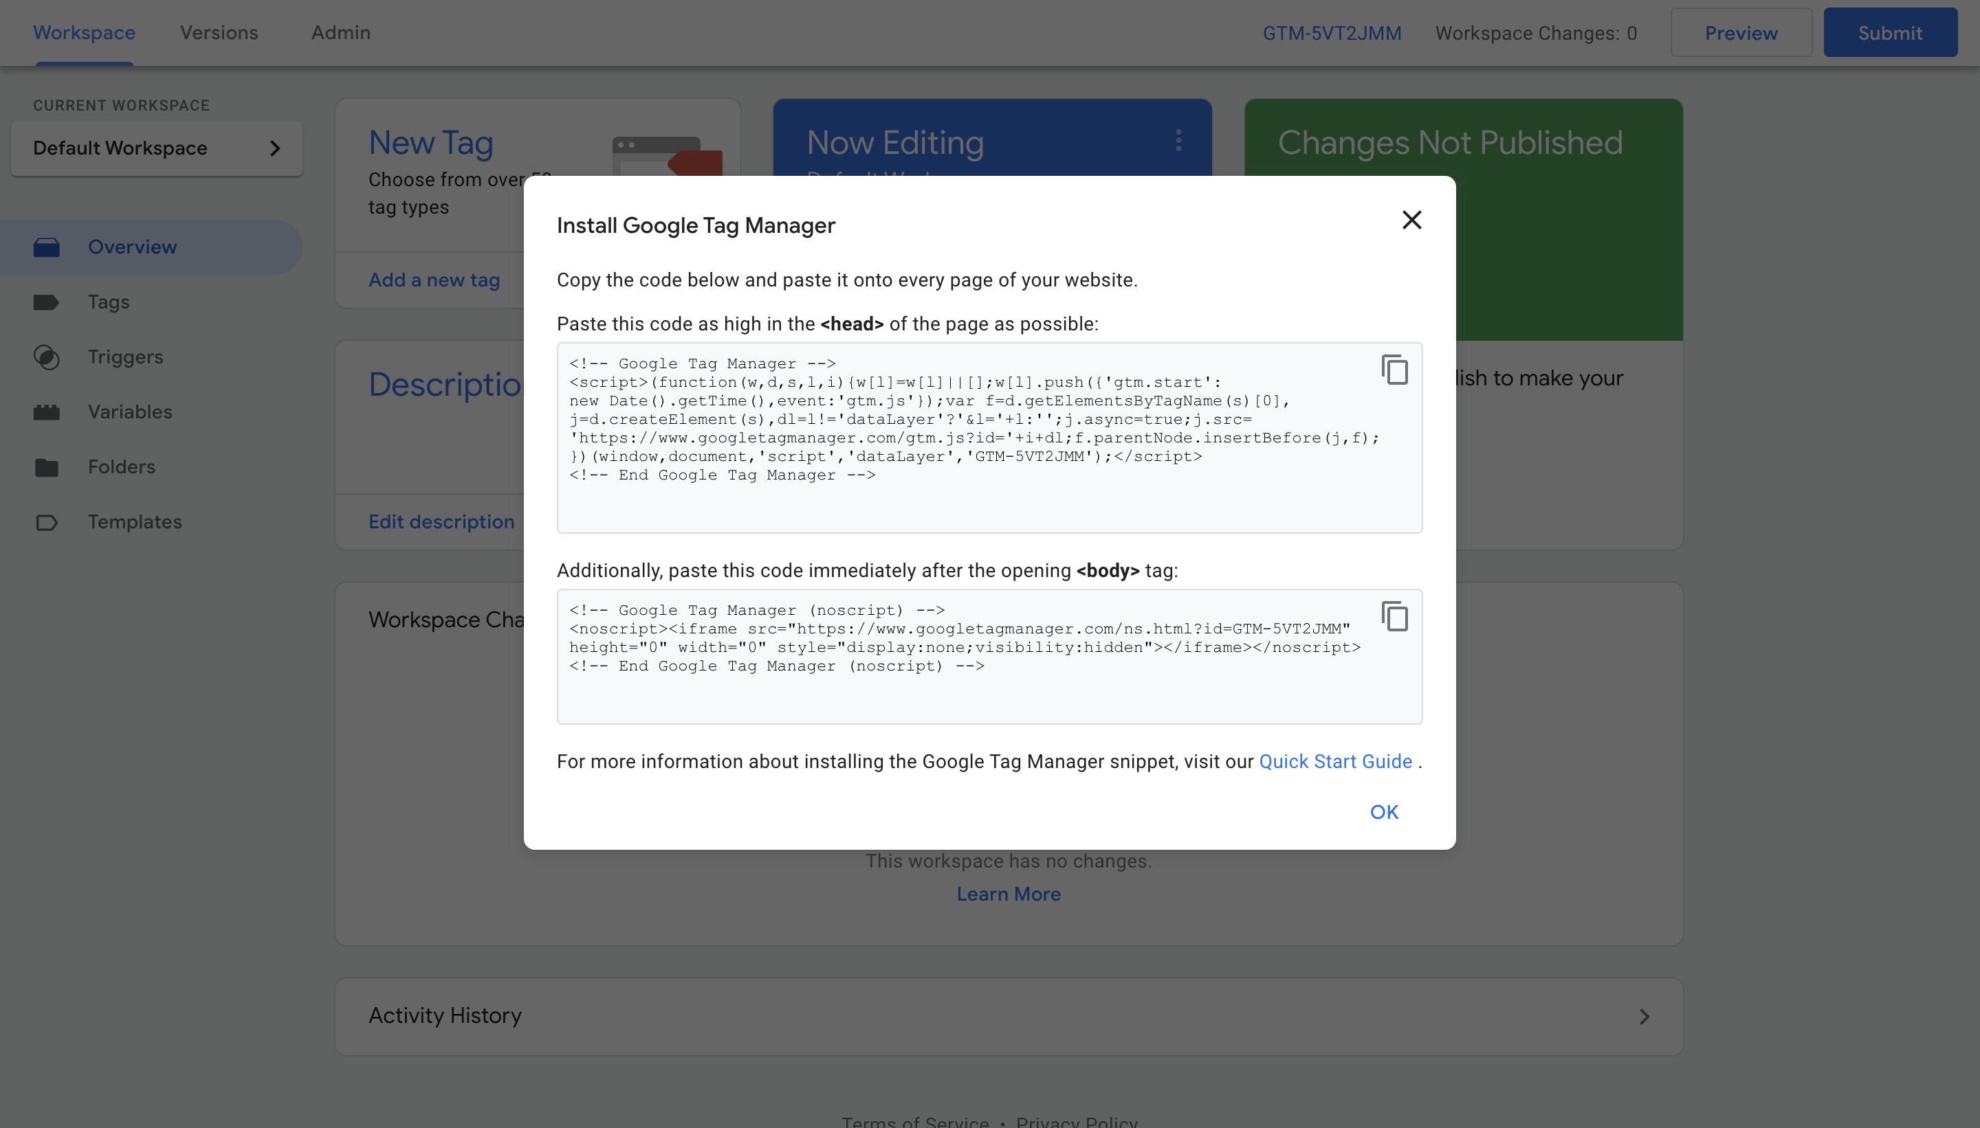Click the Folders sidebar icon

click(47, 467)
